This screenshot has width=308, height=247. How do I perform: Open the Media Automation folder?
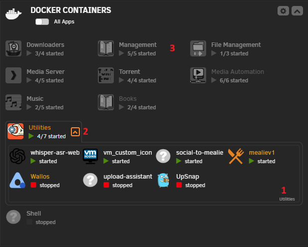(x=238, y=72)
